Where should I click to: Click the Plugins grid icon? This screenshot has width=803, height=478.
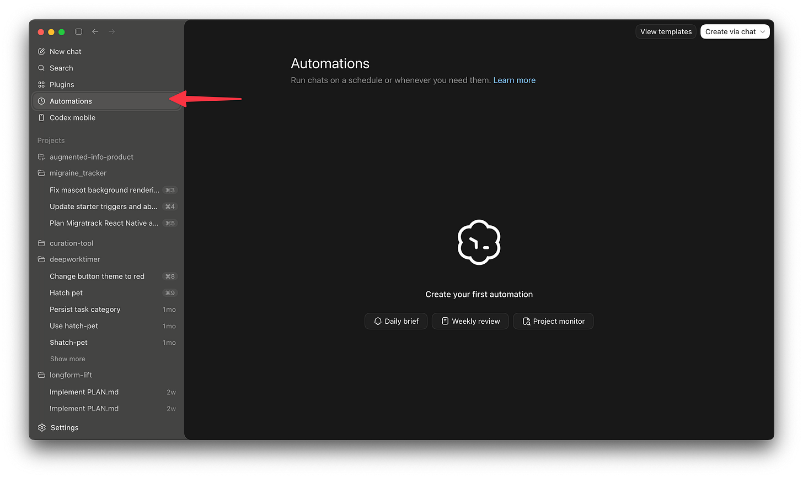[41, 85]
